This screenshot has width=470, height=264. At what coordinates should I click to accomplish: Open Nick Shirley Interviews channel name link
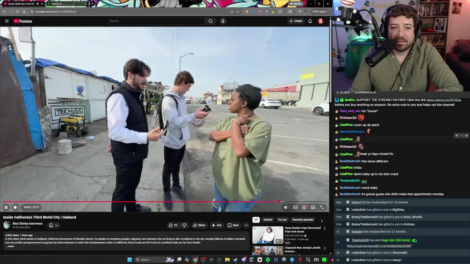click(x=28, y=223)
